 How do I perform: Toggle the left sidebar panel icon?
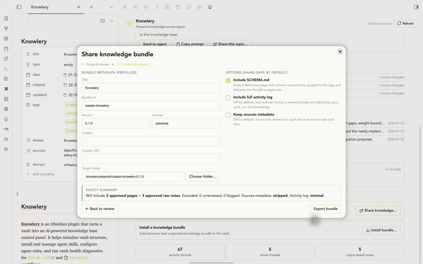point(19,7)
